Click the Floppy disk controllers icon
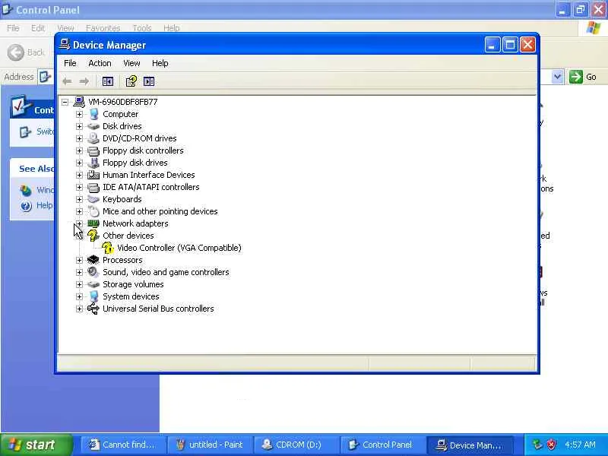The width and height of the screenshot is (608, 456). pos(93,150)
